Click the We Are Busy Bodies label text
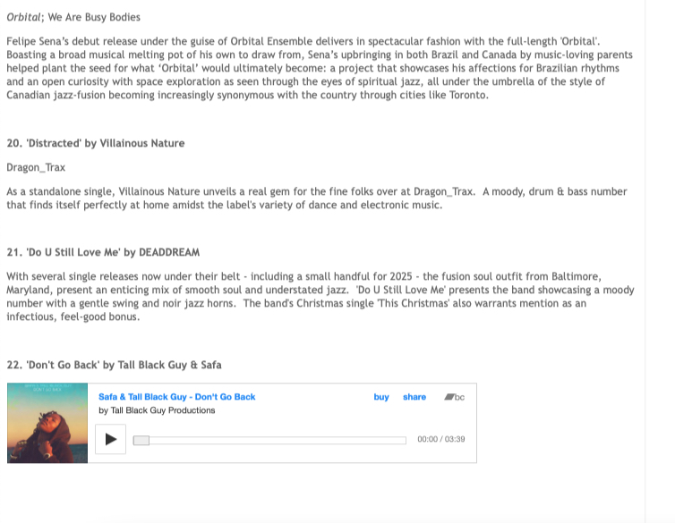 (x=94, y=17)
